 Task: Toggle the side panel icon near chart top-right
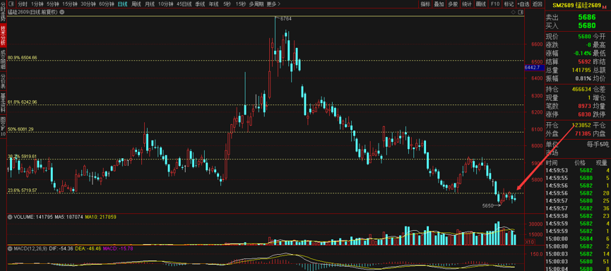[x=520, y=13]
